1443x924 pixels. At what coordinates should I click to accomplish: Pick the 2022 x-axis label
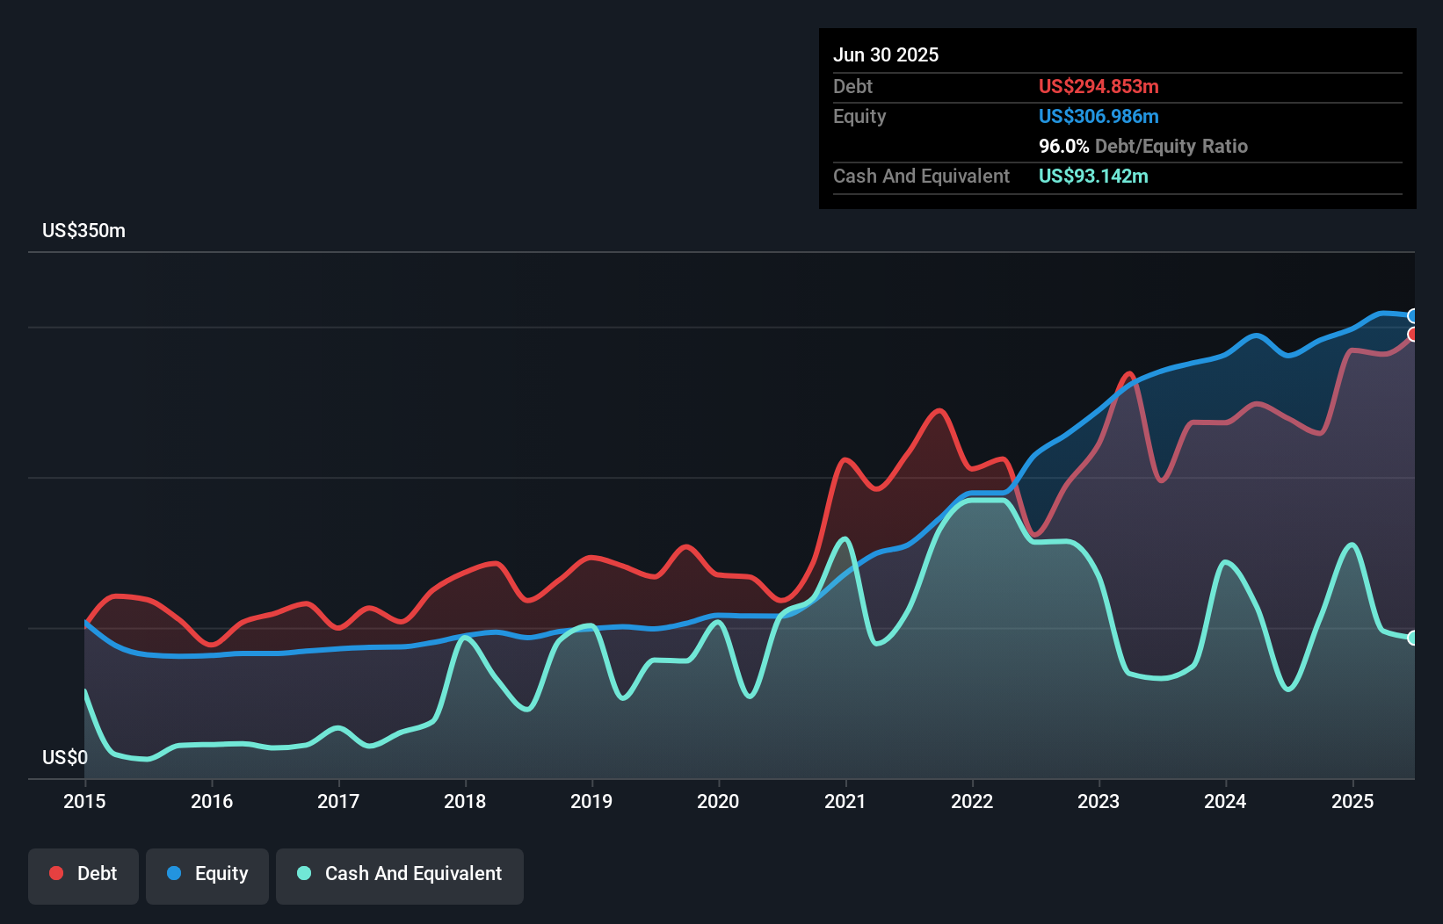coord(972,801)
